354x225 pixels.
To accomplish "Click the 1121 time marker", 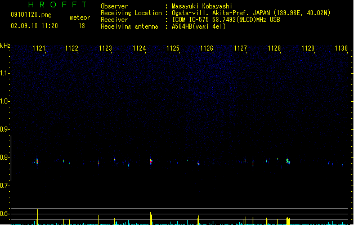I will coord(39,48).
